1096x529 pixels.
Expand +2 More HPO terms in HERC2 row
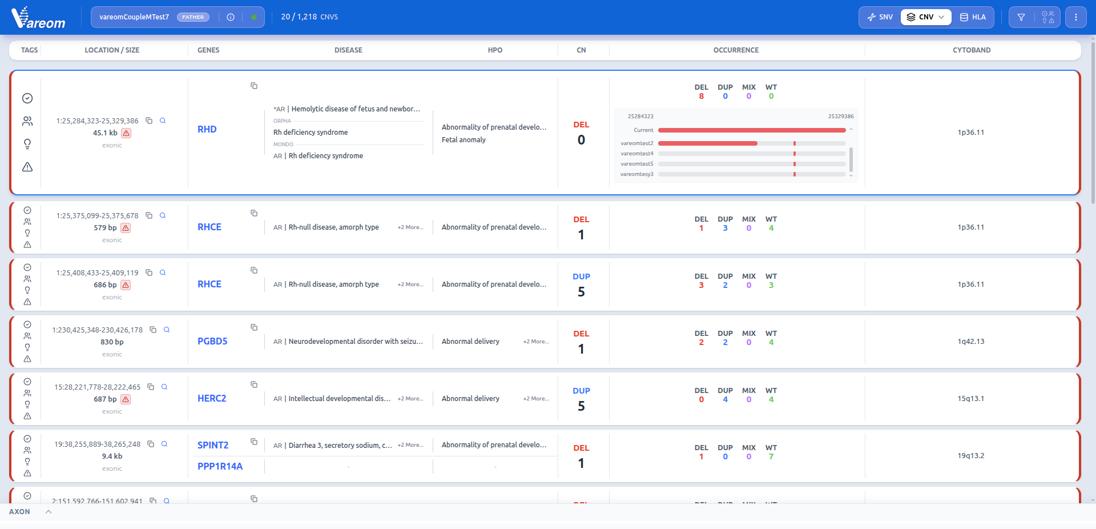pos(536,399)
